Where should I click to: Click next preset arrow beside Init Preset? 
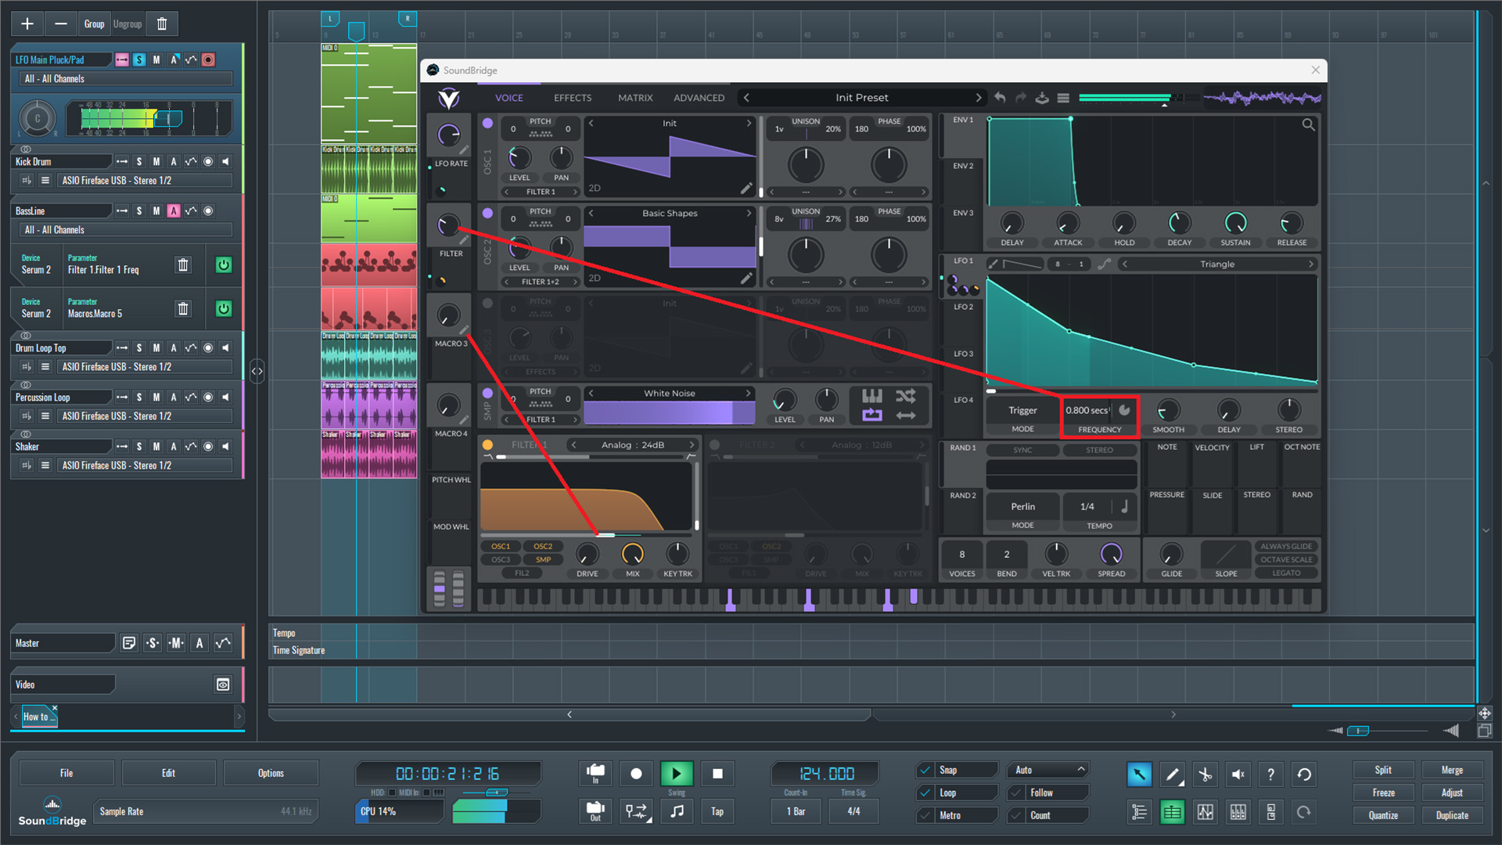pyautogui.click(x=978, y=98)
